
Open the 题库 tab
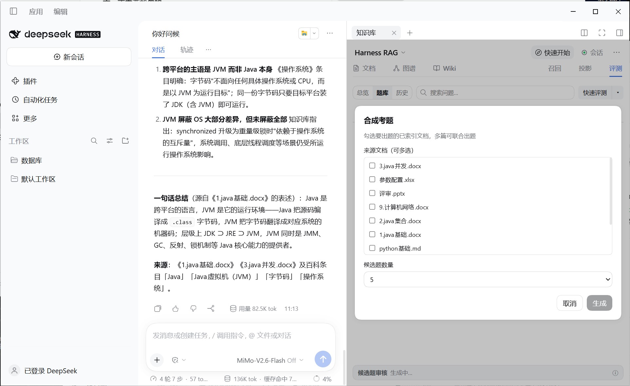click(382, 93)
